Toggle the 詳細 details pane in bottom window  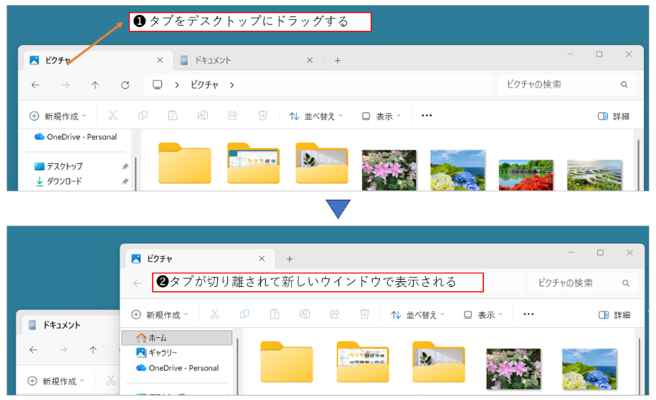614,315
